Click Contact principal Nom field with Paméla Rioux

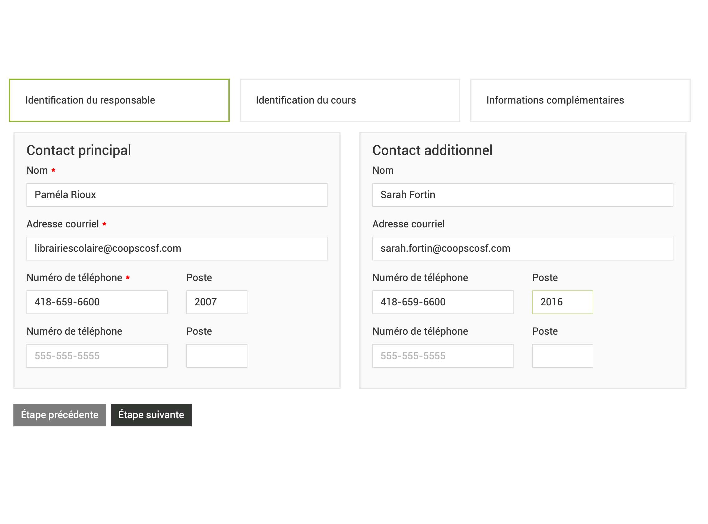pyautogui.click(x=177, y=195)
